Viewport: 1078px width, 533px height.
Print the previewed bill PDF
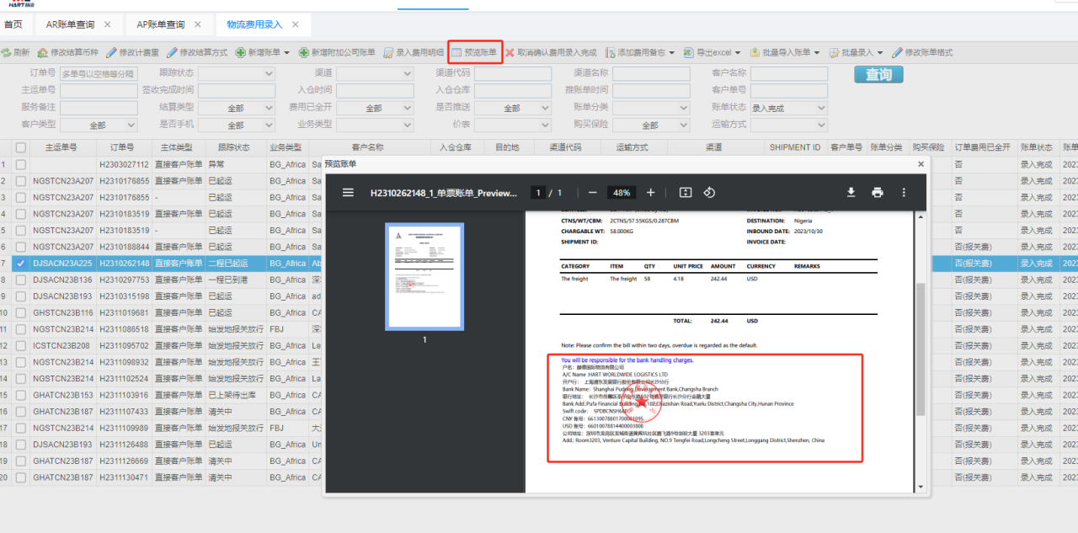tap(877, 192)
